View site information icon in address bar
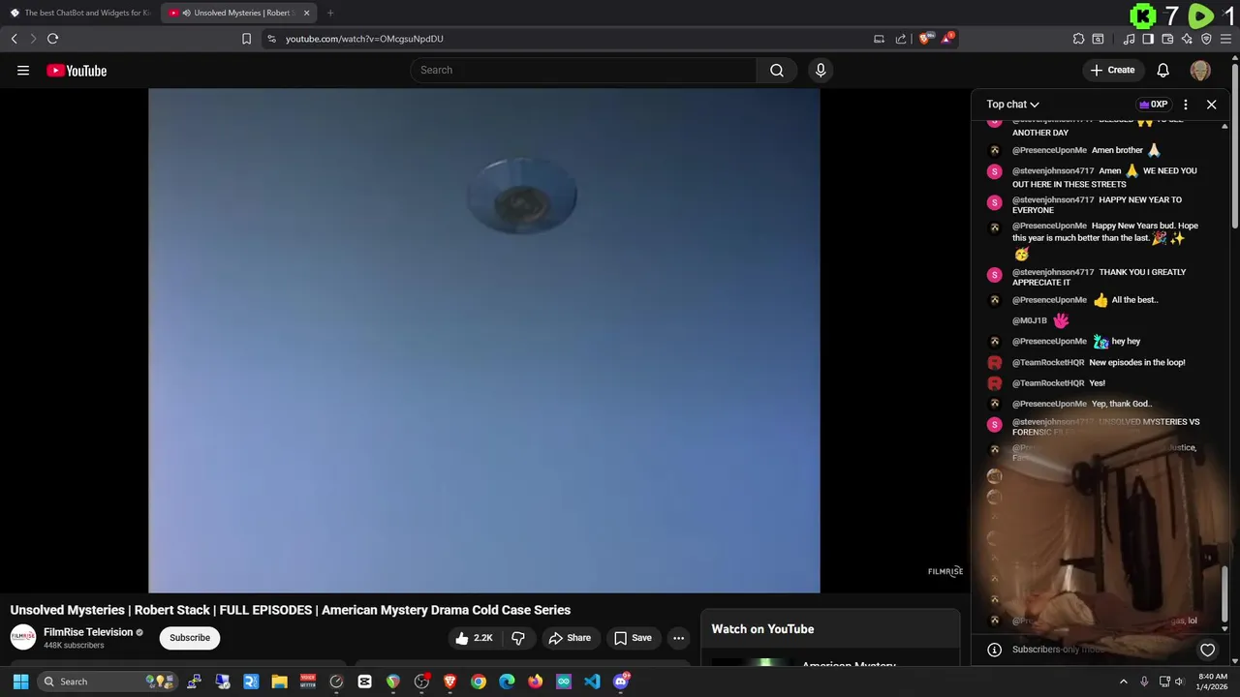 [271, 39]
